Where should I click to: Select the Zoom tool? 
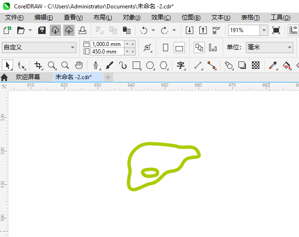click(52, 65)
